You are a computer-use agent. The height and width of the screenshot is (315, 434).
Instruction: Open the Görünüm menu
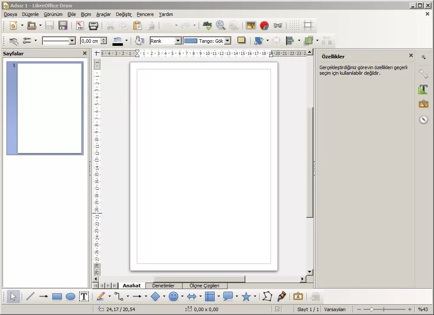53,14
